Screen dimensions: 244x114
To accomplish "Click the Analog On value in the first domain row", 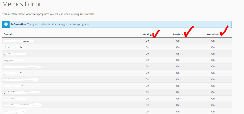I will pos(147,41).
